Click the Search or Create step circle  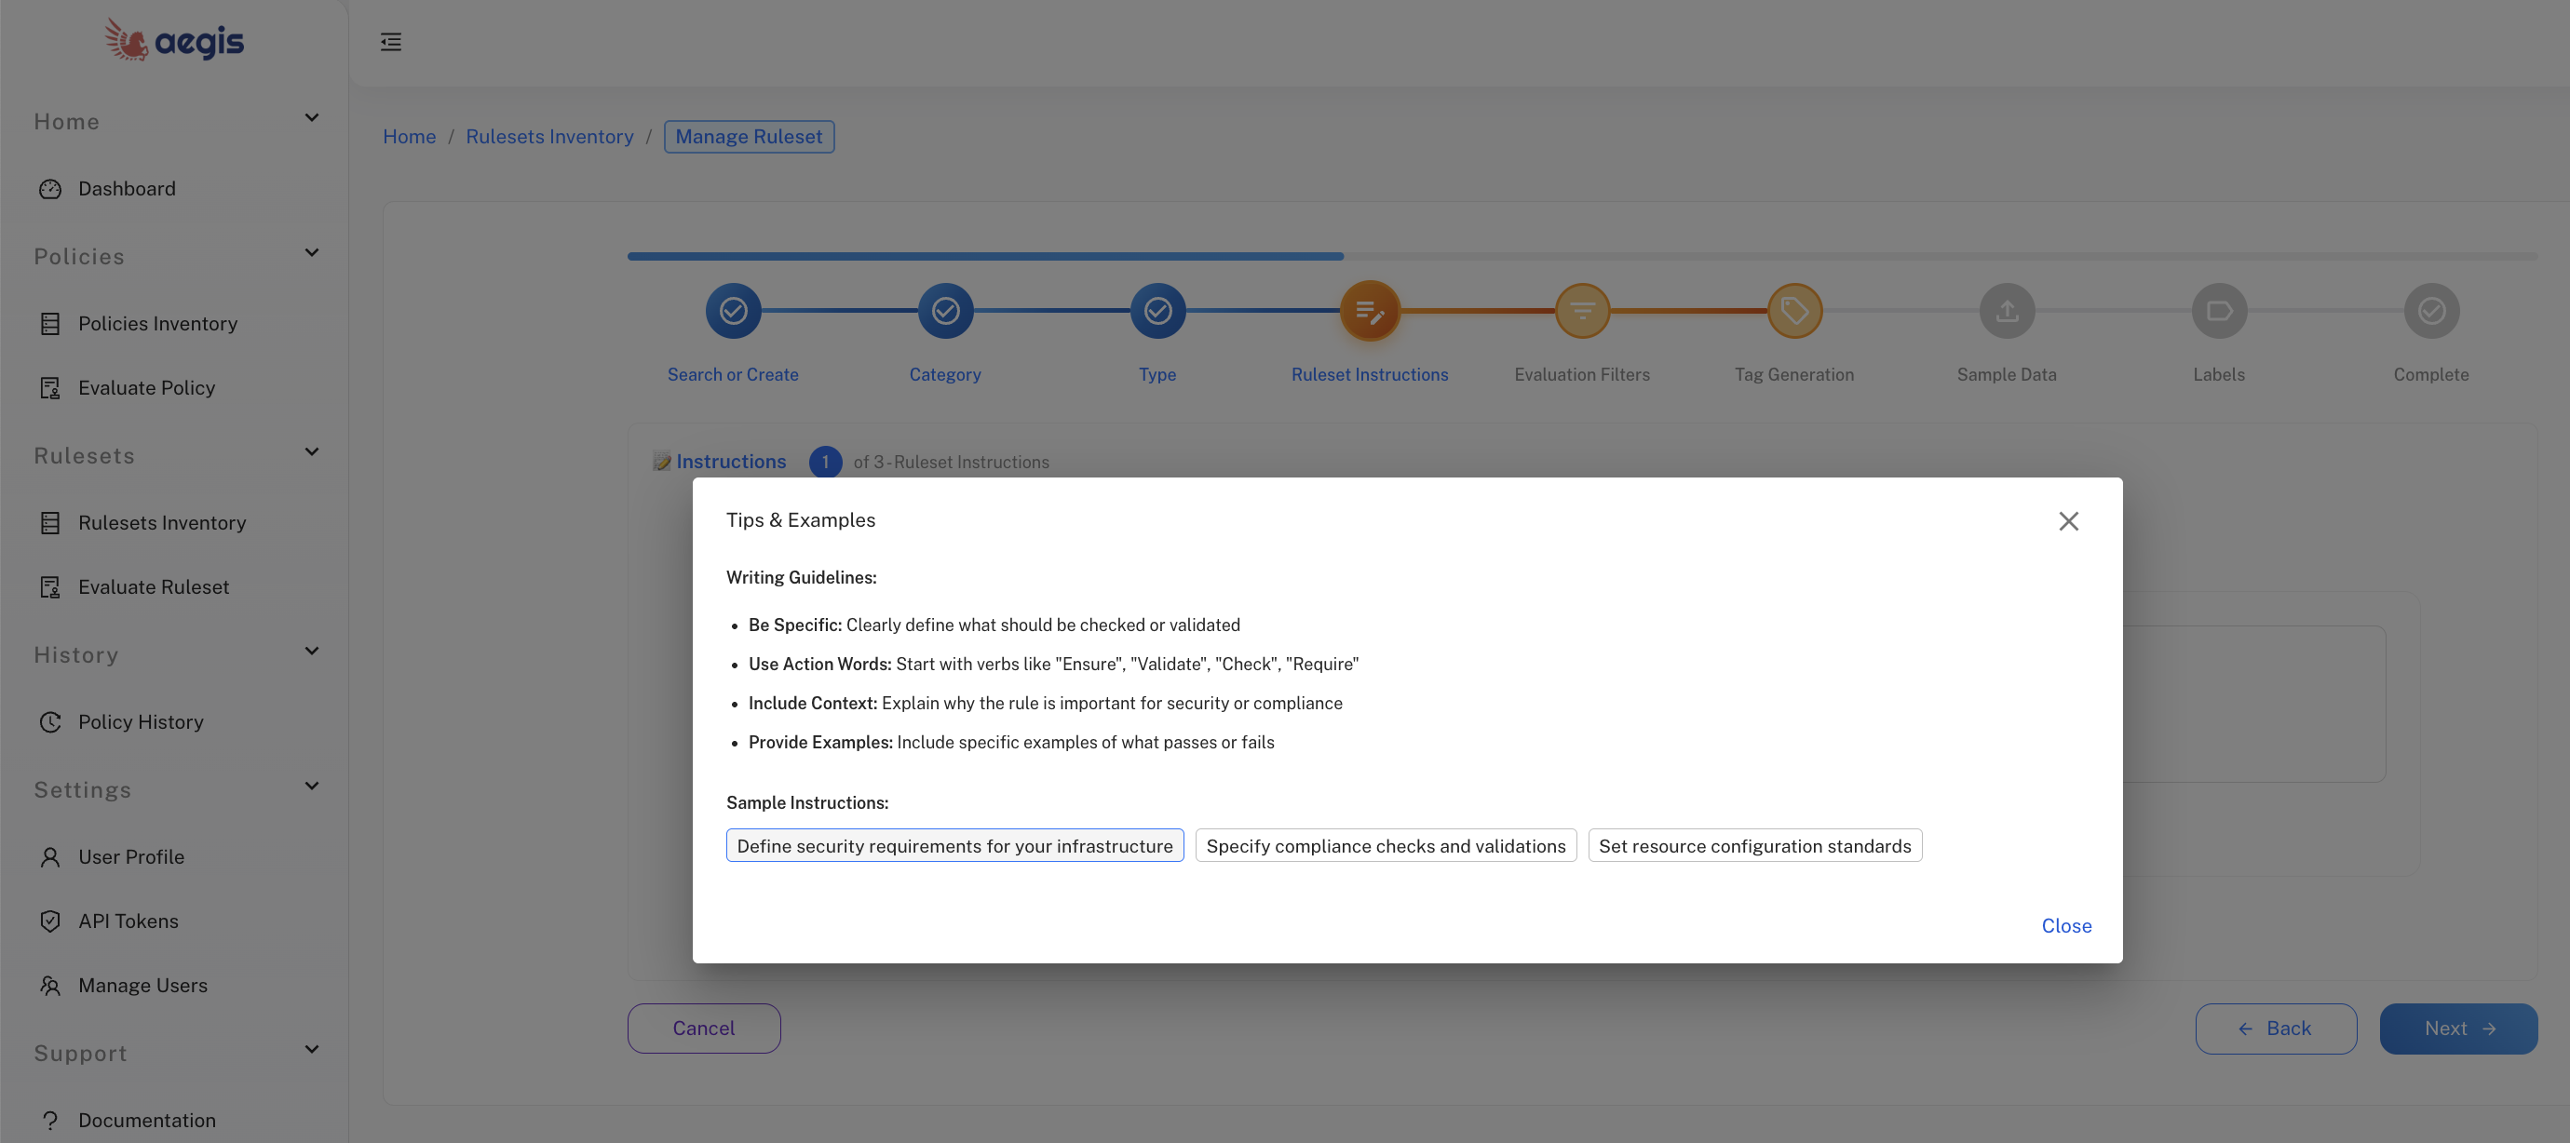pos(734,311)
